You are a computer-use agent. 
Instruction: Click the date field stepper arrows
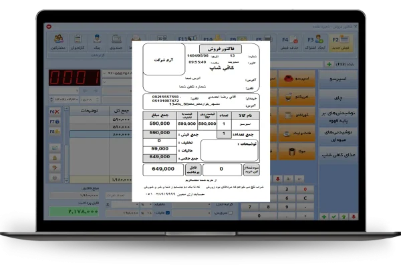tap(51, 99)
